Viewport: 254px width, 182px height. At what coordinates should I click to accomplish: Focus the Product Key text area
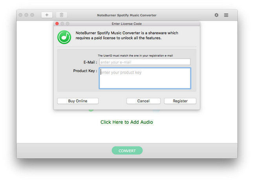click(x=145, y=78)
